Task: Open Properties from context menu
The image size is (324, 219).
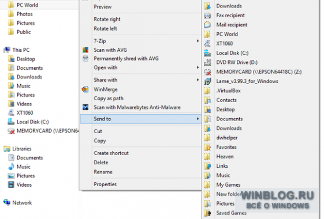Action: [x=105, y=184]
